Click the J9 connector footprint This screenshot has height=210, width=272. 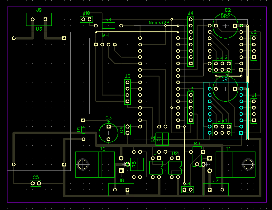pyautogui.click(x=39, y=19)
